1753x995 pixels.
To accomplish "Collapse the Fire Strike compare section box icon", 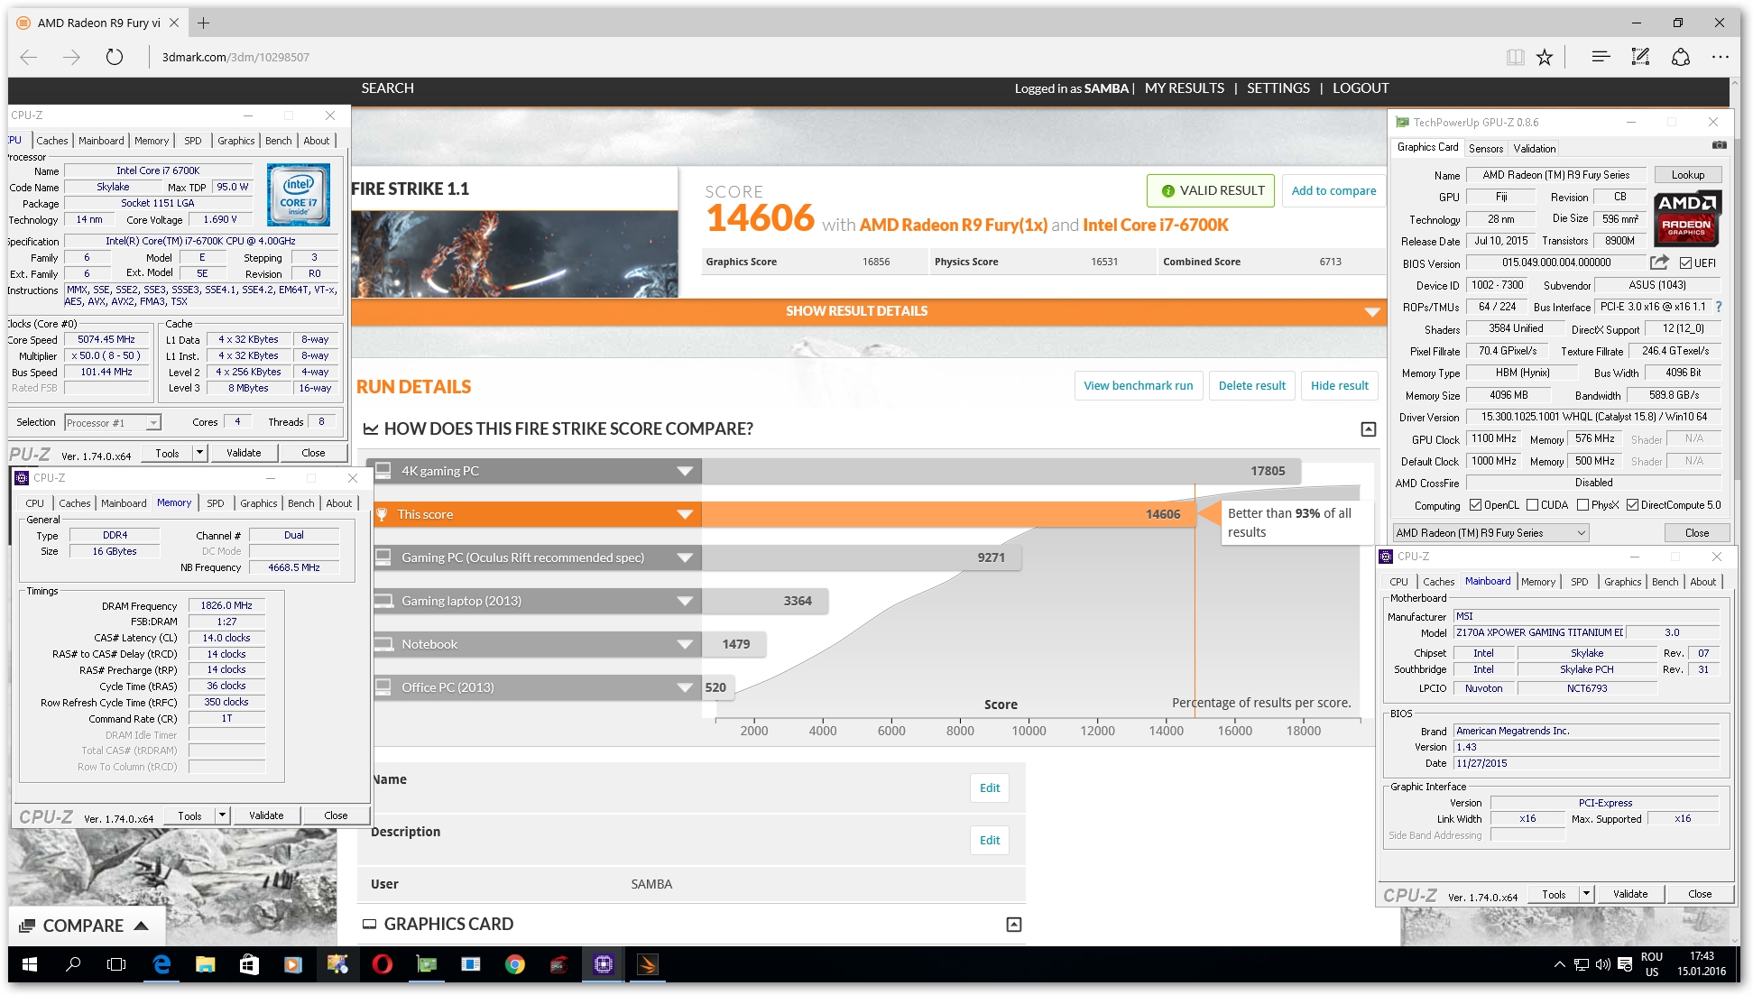I will (x=1369, y=429).
